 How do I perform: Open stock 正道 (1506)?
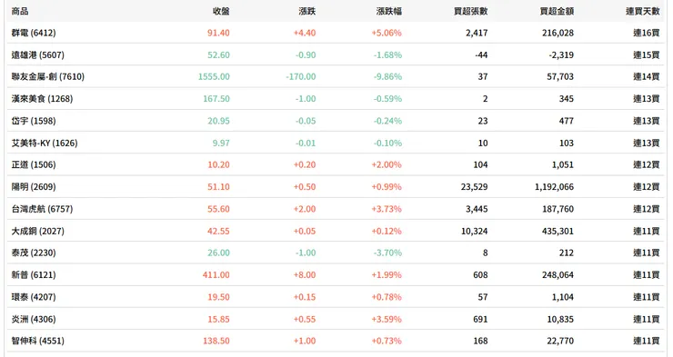(x=34, y=165)
